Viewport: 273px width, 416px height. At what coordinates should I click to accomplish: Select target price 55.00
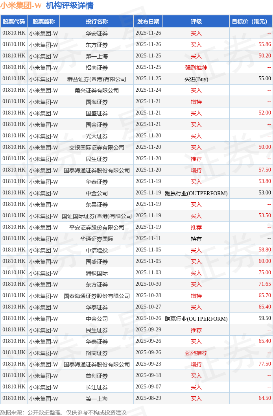tap(264, 79)
